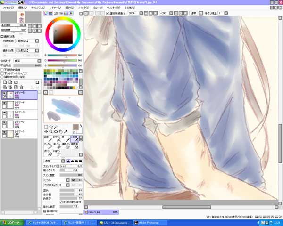283x226 pixels.
Task: Select the sharpest brush edge shape
Action: click(x=68, y=161)
